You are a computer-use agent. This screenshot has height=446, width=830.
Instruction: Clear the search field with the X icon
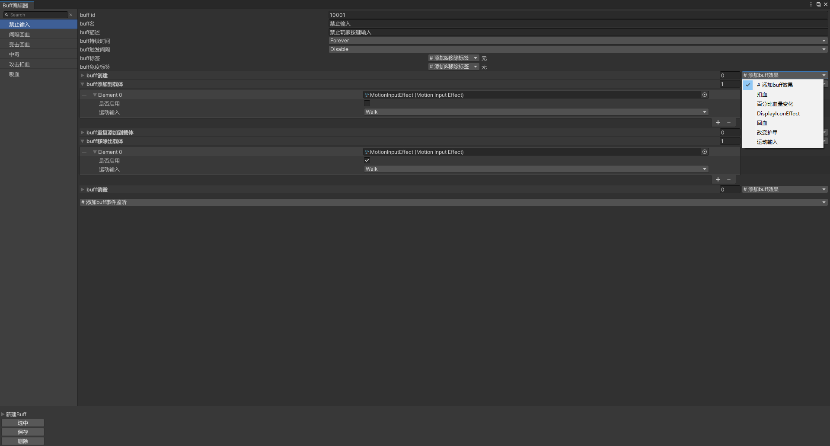(x=71, y=15)
